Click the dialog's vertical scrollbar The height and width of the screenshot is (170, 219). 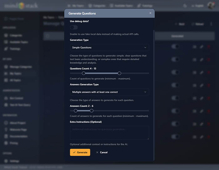(x=154, y=95)
